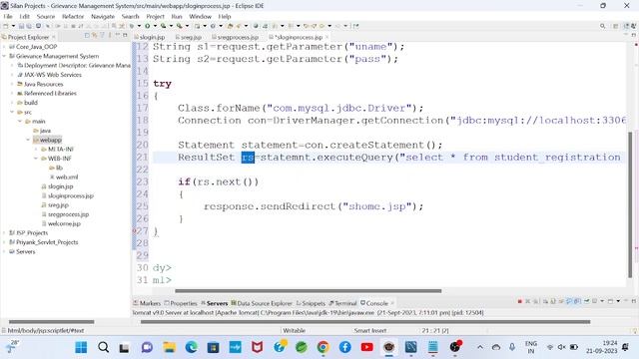This screenshot has width=639, height=359.
Task: Click Task View icon on taskbar
Action: pyautogui.click(x=124, y=348)
